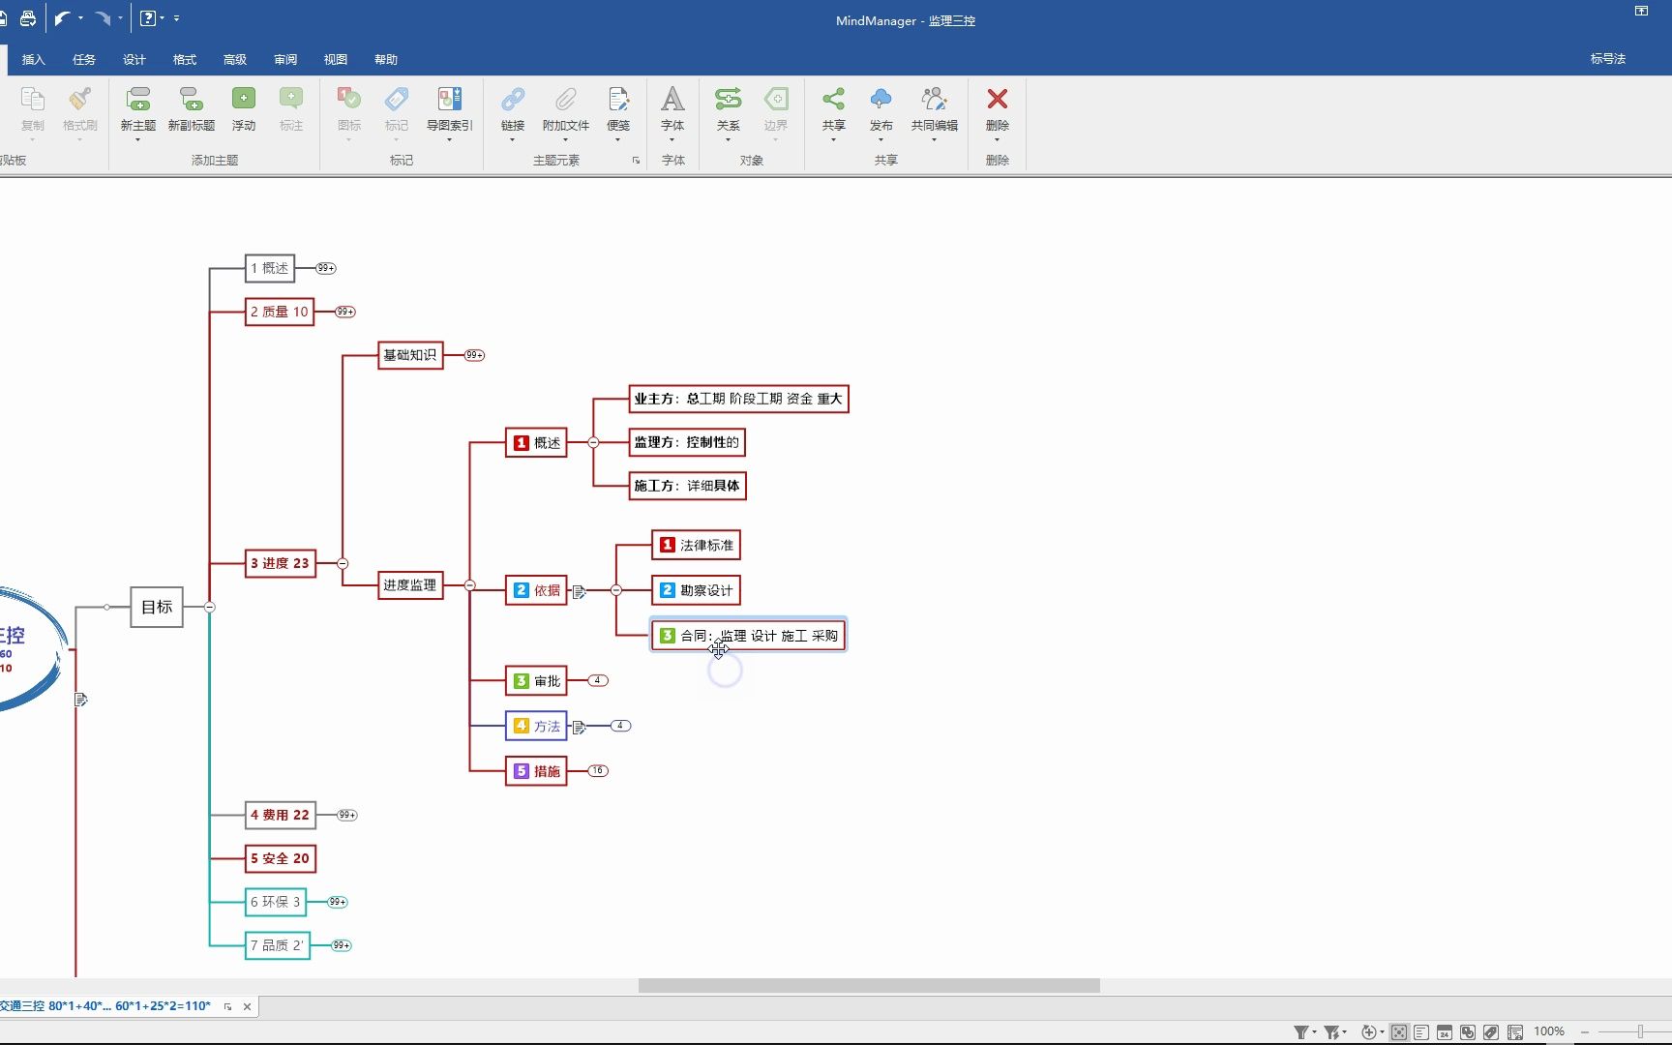1672x1045 pixels.
Task: Click the fit map icon in status bar
Action: (x=1399, y=1032)
